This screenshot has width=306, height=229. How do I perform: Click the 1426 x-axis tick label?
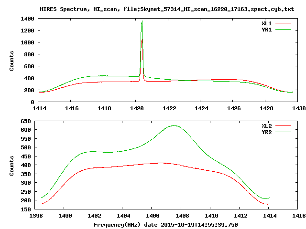click(234, 108)
